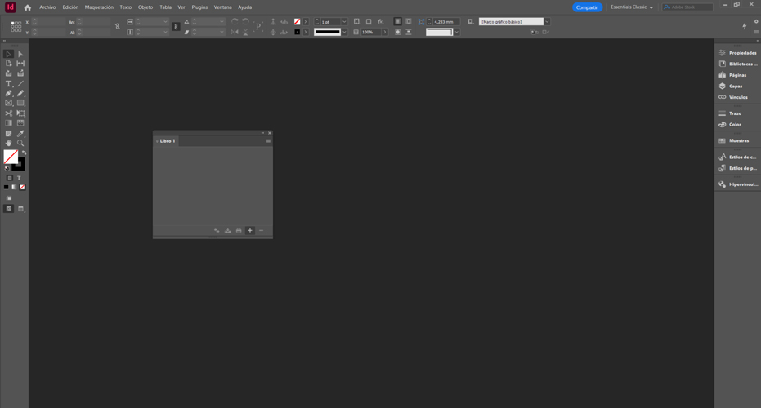Open Maquetación menu
This screenshot has width=761, height=408.
click(99, 7)
